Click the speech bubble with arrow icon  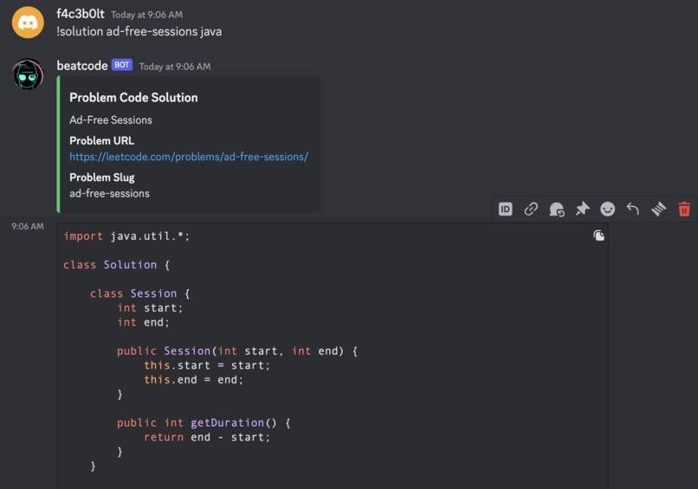click(x=557, y=209)
